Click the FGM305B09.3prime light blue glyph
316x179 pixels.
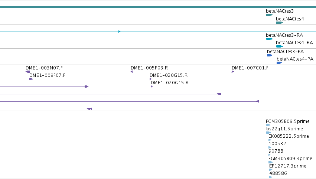point(271,162)
